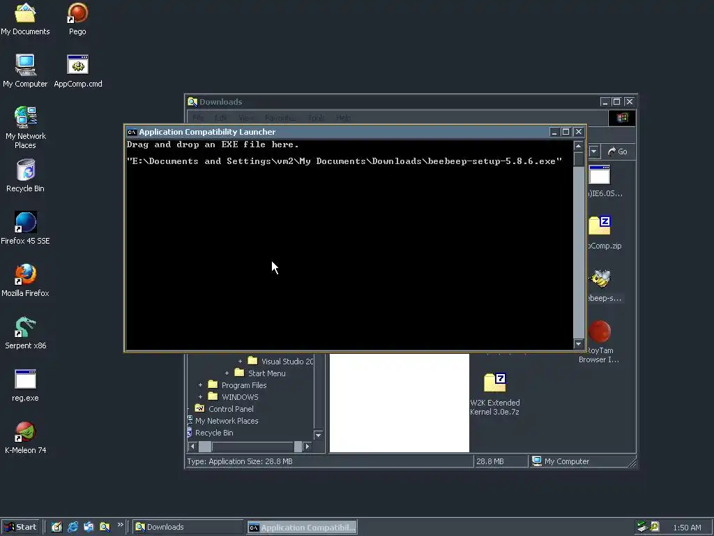Click the 1:50 AM taskbar clock

tap(687, 528)
